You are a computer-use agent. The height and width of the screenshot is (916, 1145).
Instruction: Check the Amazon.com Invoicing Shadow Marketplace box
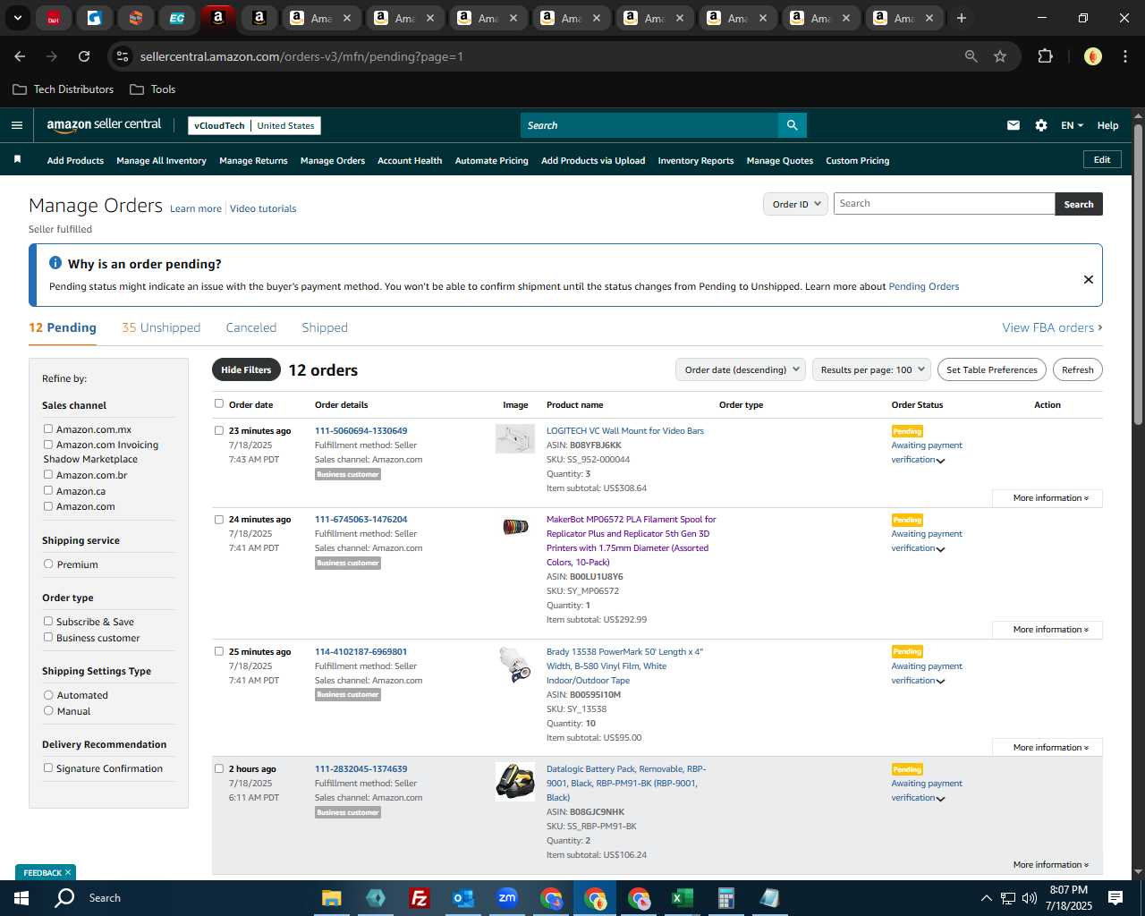click(48, 444)
